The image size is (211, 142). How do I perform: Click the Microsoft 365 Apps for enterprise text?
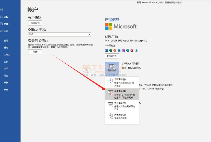point(126,41)
